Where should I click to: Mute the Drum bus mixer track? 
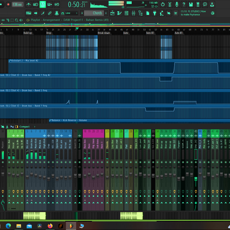[31, 162]
